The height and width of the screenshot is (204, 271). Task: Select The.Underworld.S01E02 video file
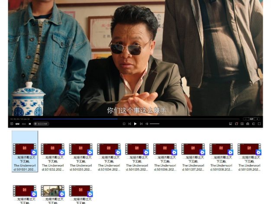pyautogui.click(x=53, y=157)
